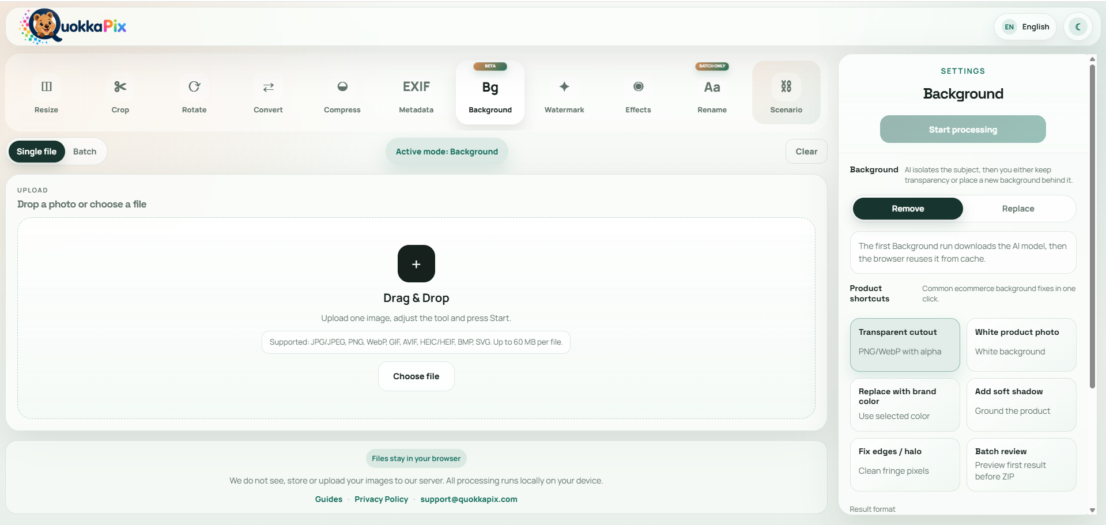Click the Start processing button
Viewport: 1106px width, 525px height.
pos(962,129)
